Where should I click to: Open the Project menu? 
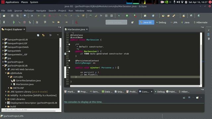coord(62,11)
